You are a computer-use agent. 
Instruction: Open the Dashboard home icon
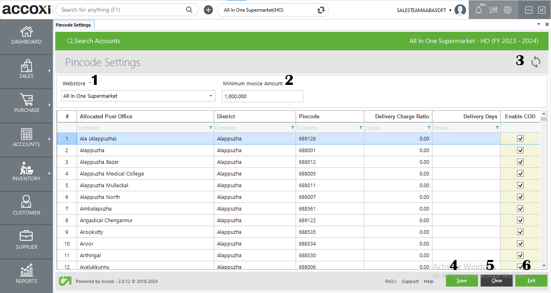click(26, 32)
